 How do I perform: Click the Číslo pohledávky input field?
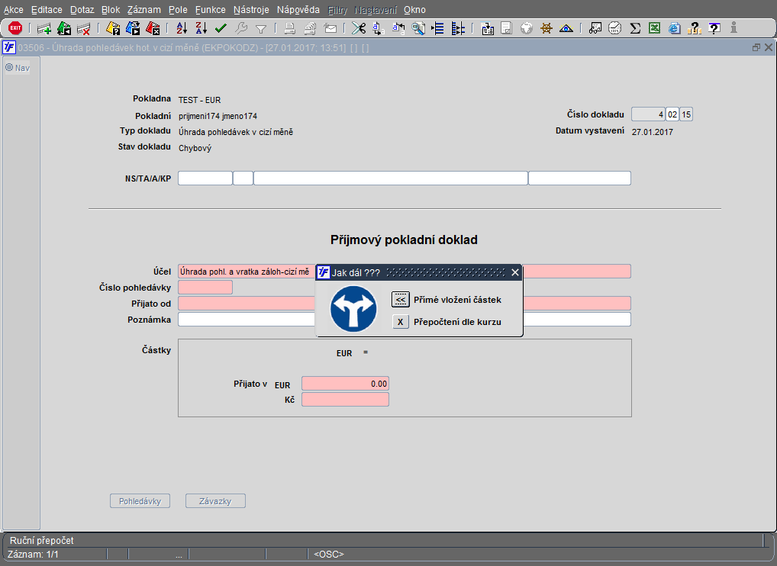point(205,288)
